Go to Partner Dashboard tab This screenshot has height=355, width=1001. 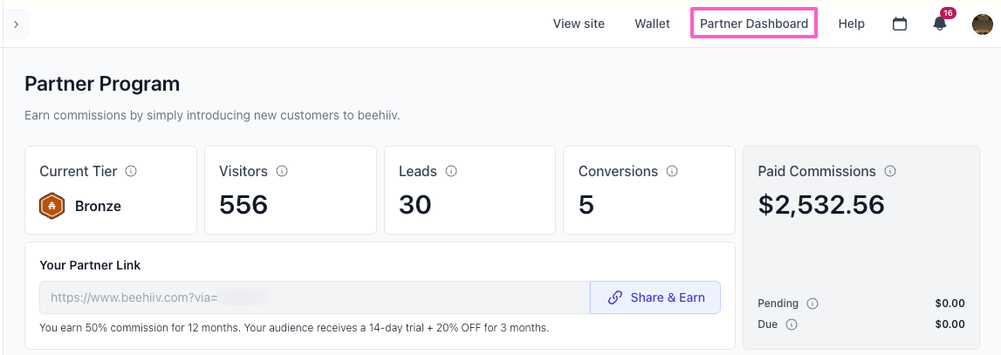click(x=754, y=24)
